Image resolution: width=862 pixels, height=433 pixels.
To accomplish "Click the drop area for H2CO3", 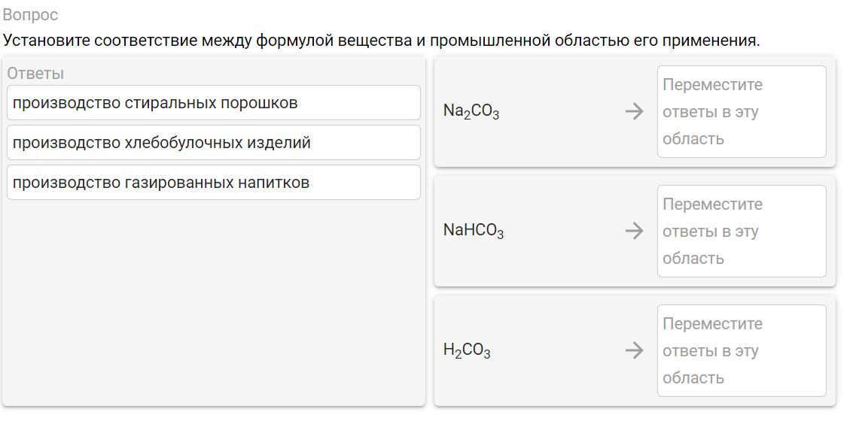I will point(741,351).
